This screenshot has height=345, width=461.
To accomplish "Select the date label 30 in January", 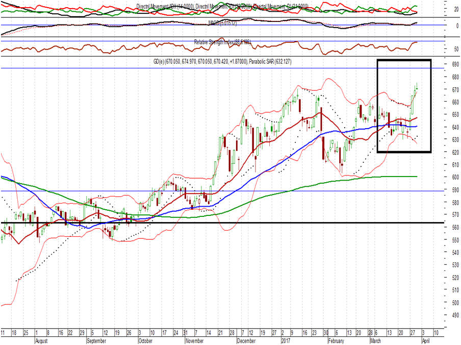I will pos(326,333).
